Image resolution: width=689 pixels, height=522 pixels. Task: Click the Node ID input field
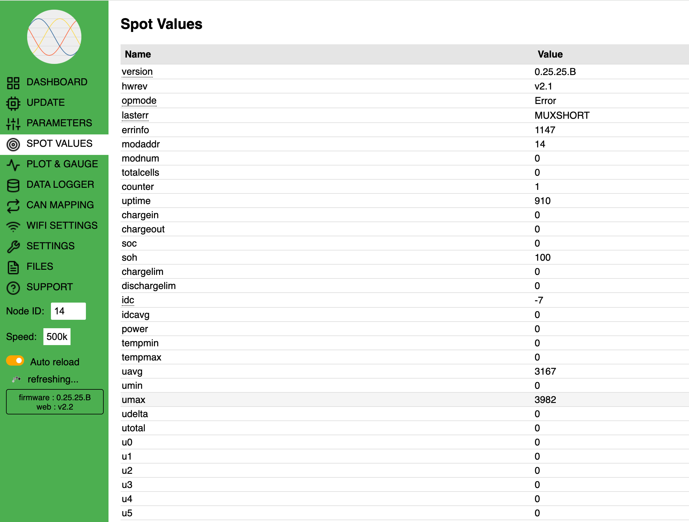tap(68, 311)
